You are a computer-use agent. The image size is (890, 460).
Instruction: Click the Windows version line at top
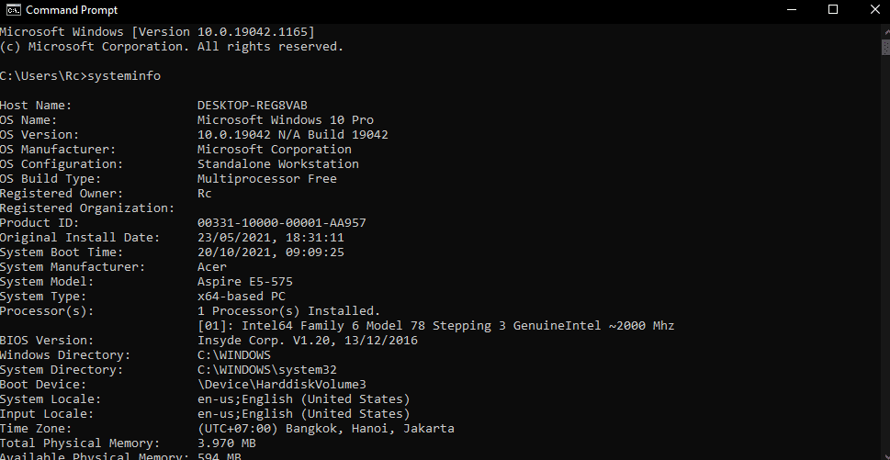[157, 32]
